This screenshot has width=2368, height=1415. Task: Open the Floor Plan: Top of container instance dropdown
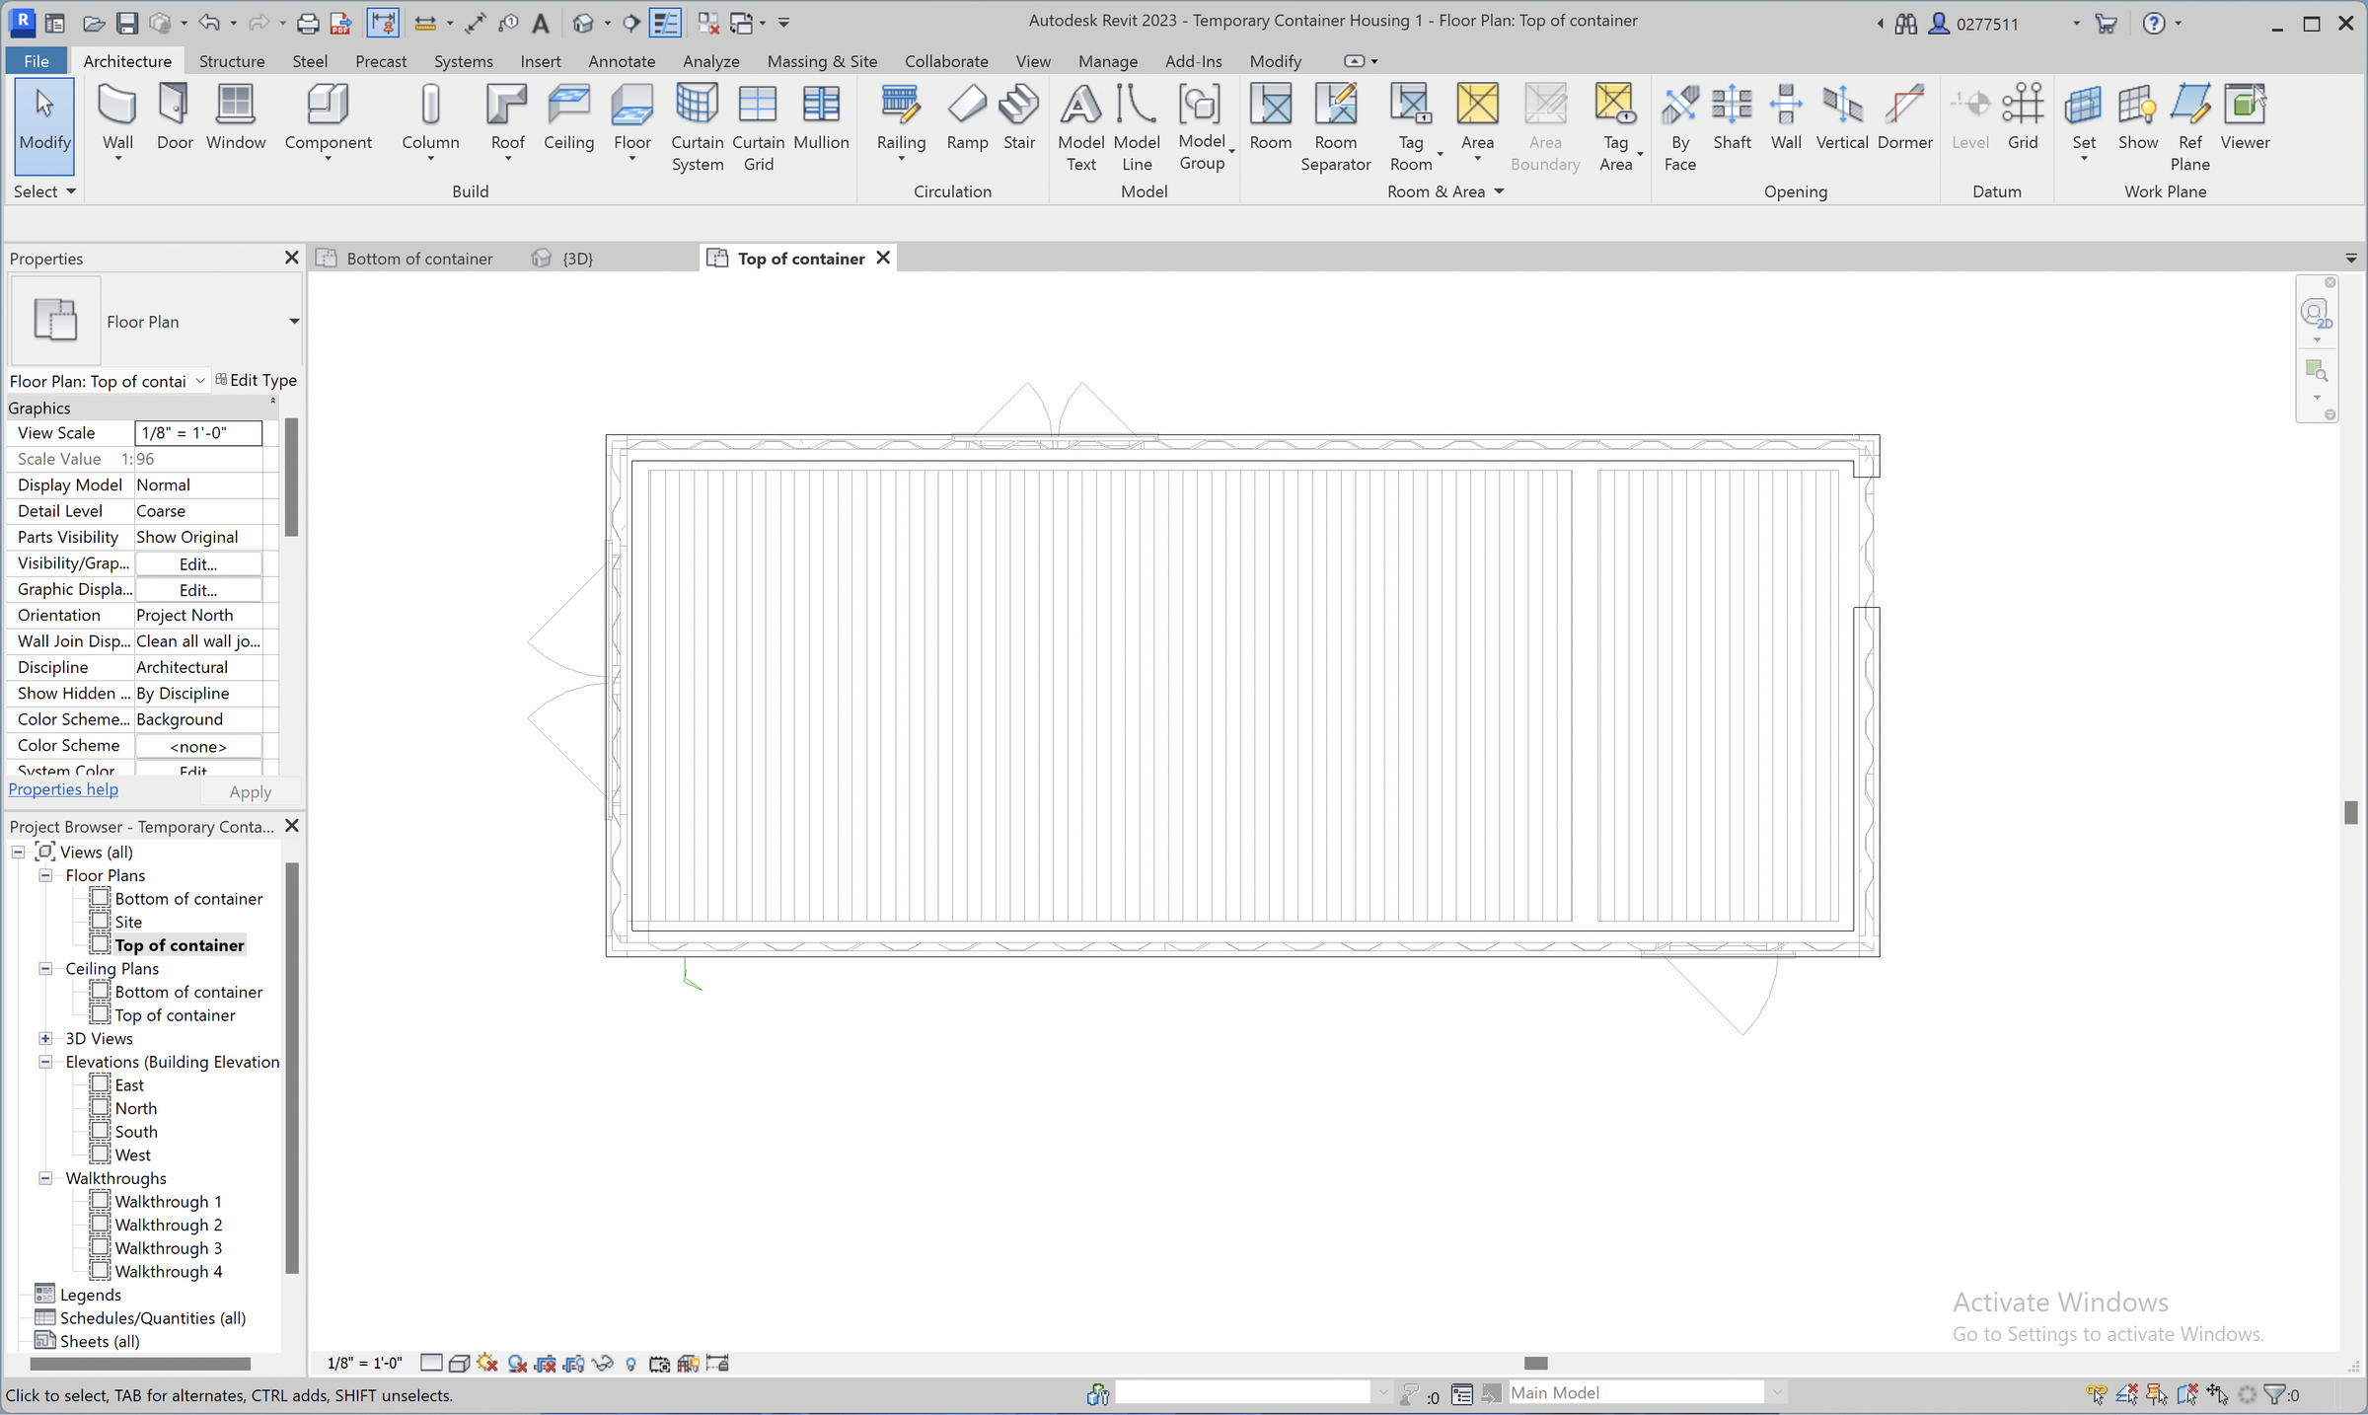pyautogui.click(x=200, y=381)
